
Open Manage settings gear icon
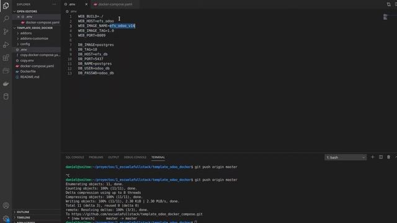[x=6, y=218]
